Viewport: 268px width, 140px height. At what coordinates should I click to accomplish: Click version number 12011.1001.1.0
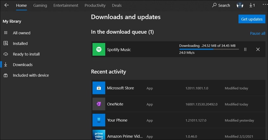point(197,88)
